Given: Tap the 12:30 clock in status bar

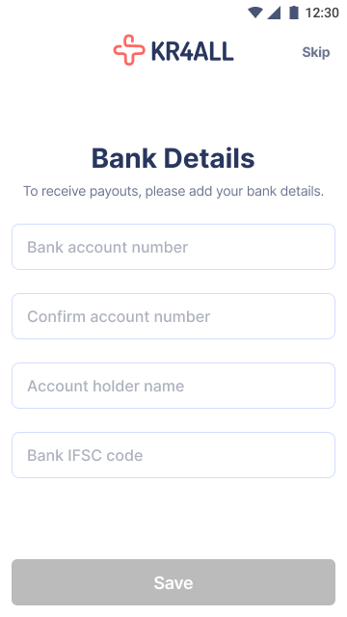Looking at the screenshot, I should 322,13.
